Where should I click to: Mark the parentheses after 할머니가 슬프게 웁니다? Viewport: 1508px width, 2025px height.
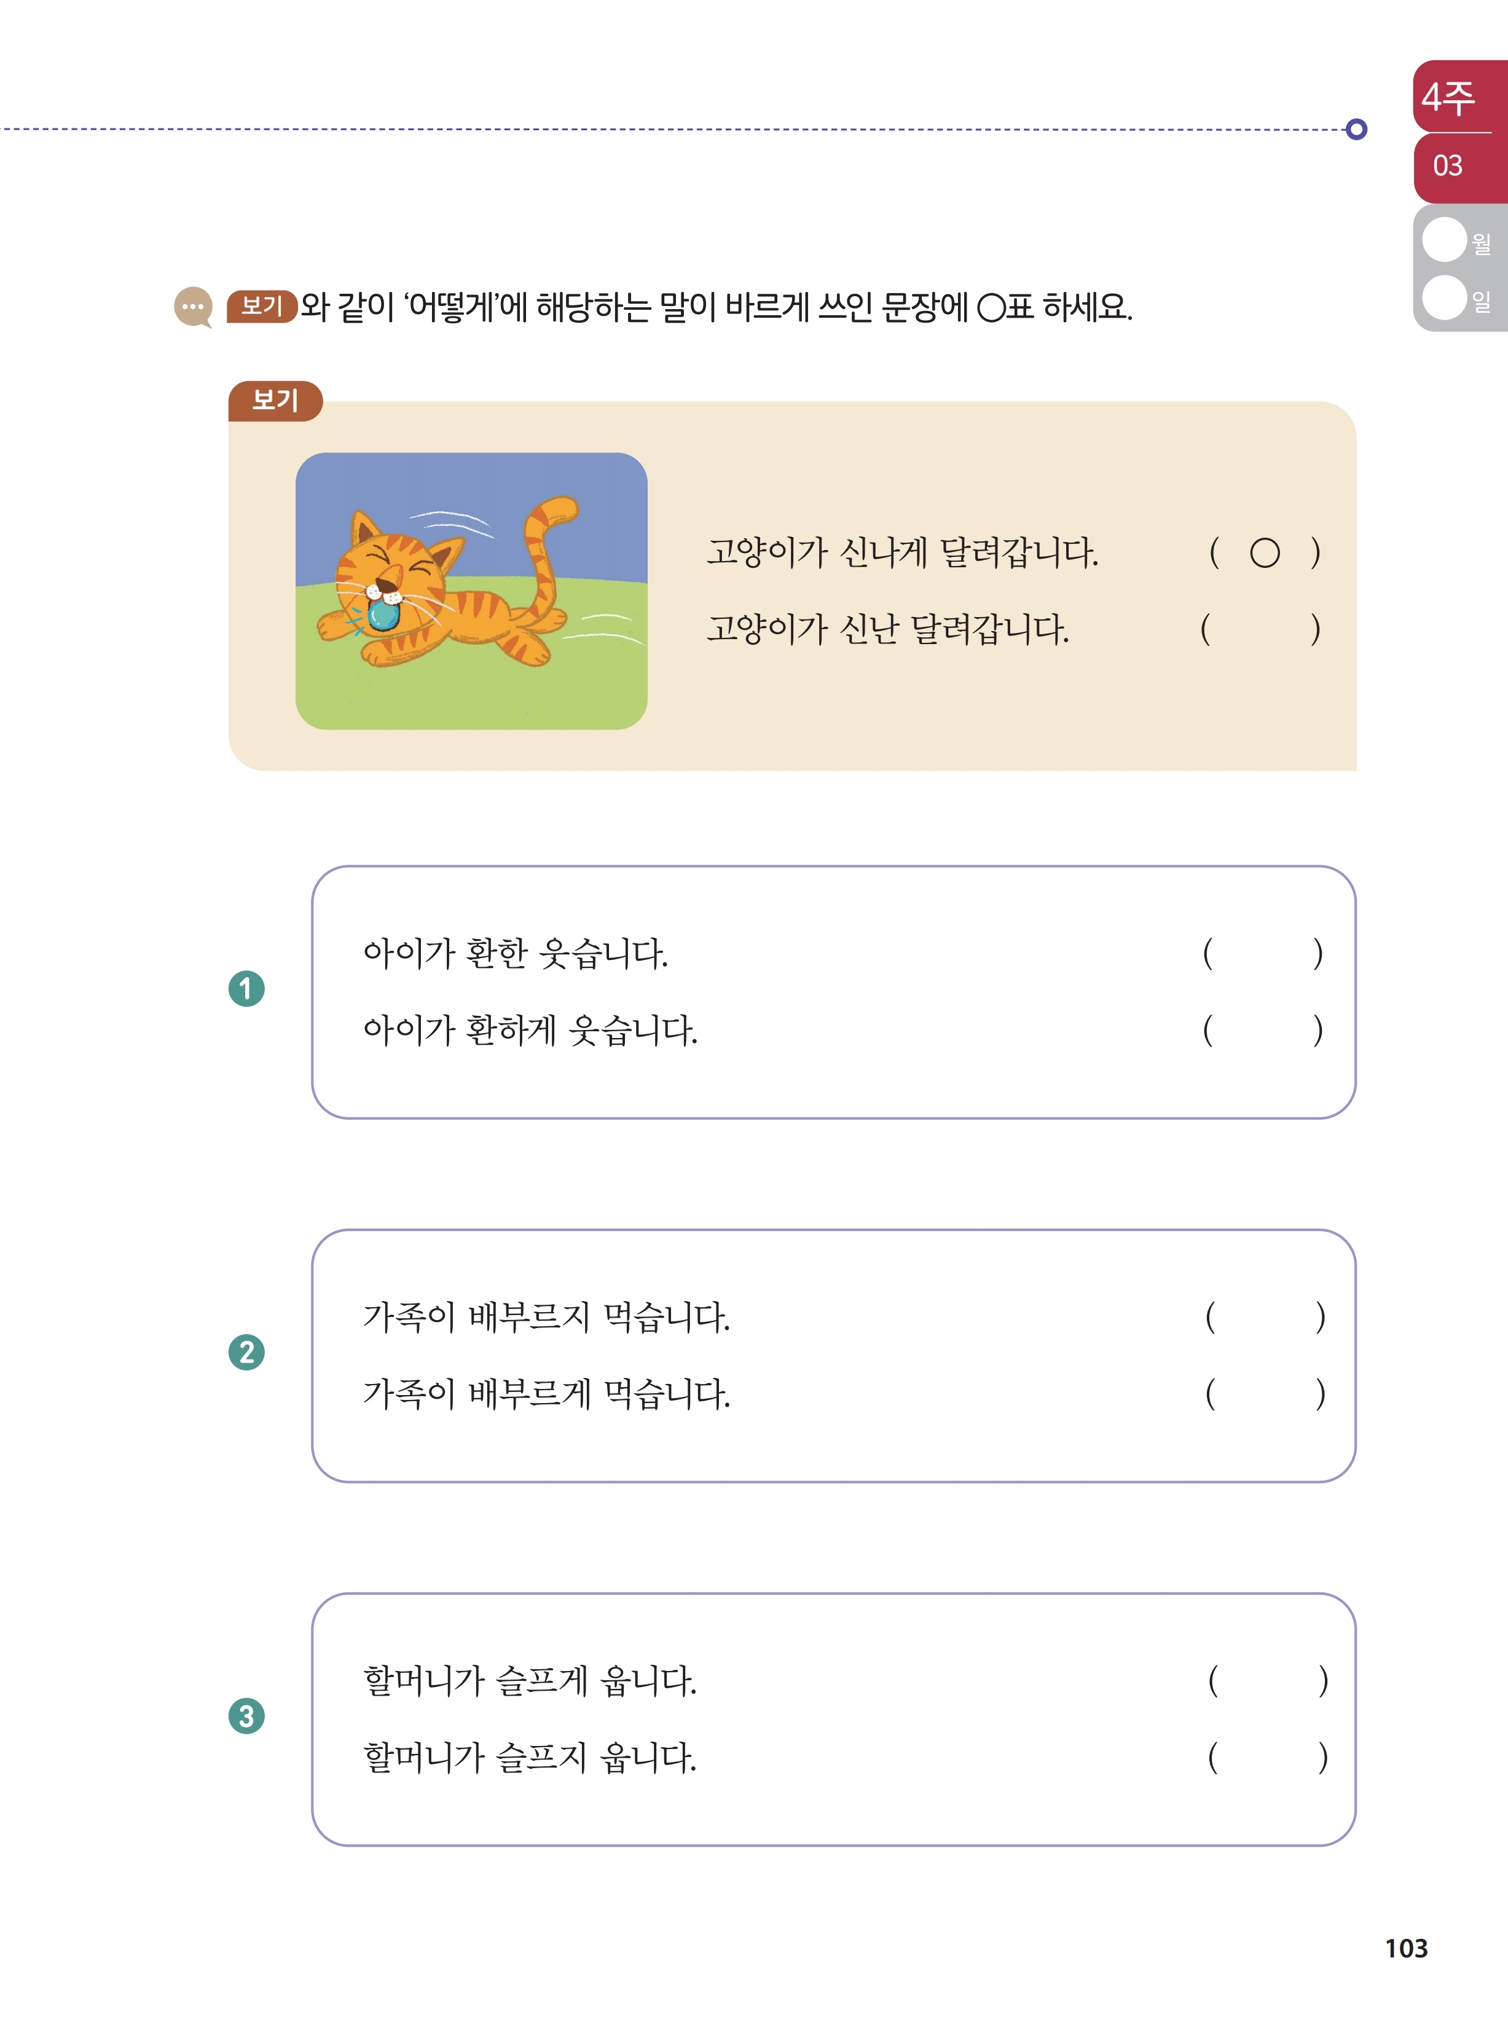[x=1268, y=1680]
